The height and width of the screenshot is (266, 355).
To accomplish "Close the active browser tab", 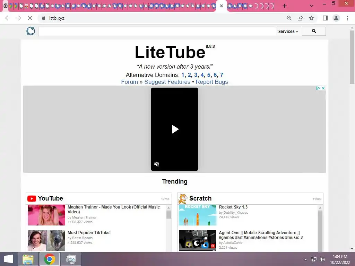I will (x=222, y=6).
